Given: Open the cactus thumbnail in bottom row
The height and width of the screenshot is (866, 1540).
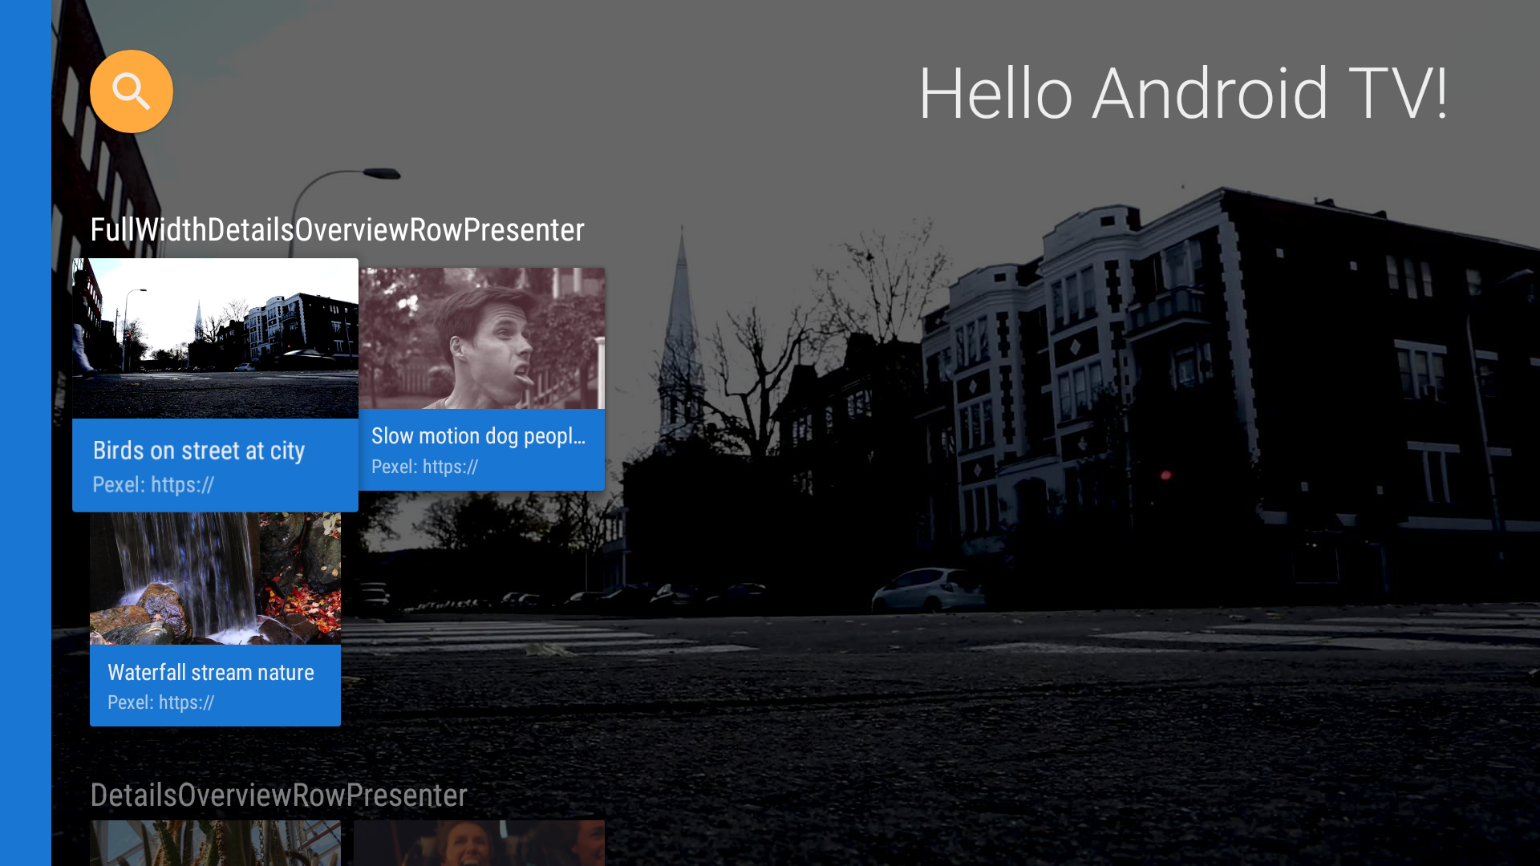Looking at the screenshot, I should (x=215, y=846).
